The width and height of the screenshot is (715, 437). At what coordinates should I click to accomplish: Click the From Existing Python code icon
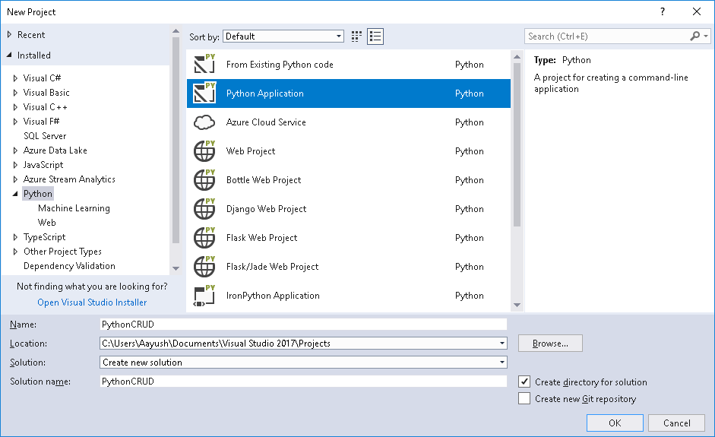click(x=204, y=65)
